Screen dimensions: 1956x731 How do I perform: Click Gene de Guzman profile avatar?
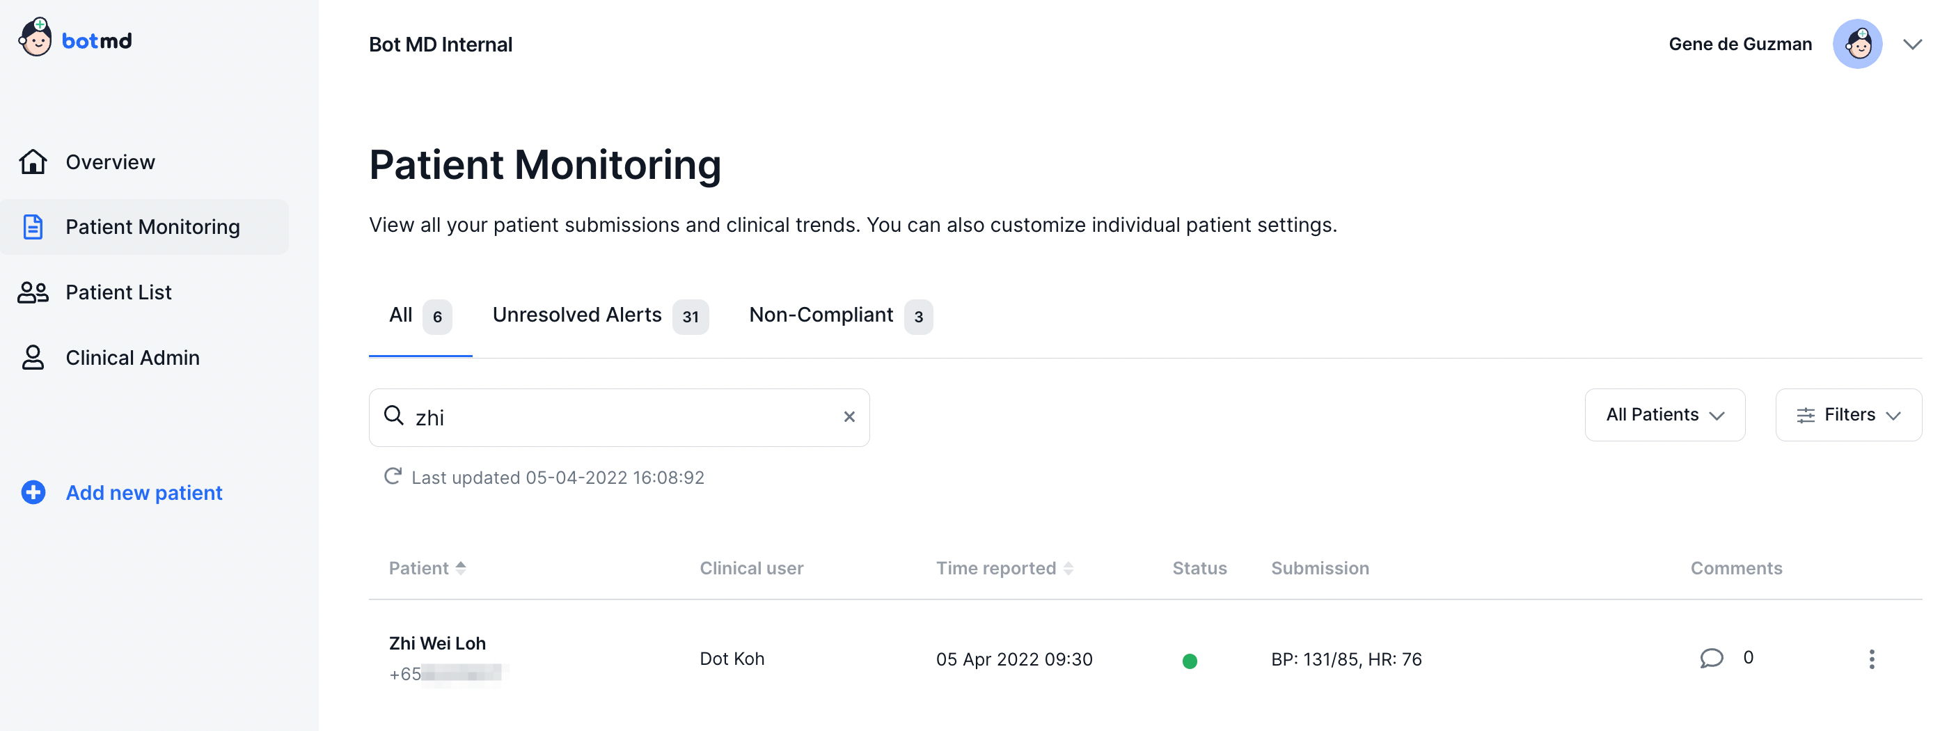[x=1856, y=44]
